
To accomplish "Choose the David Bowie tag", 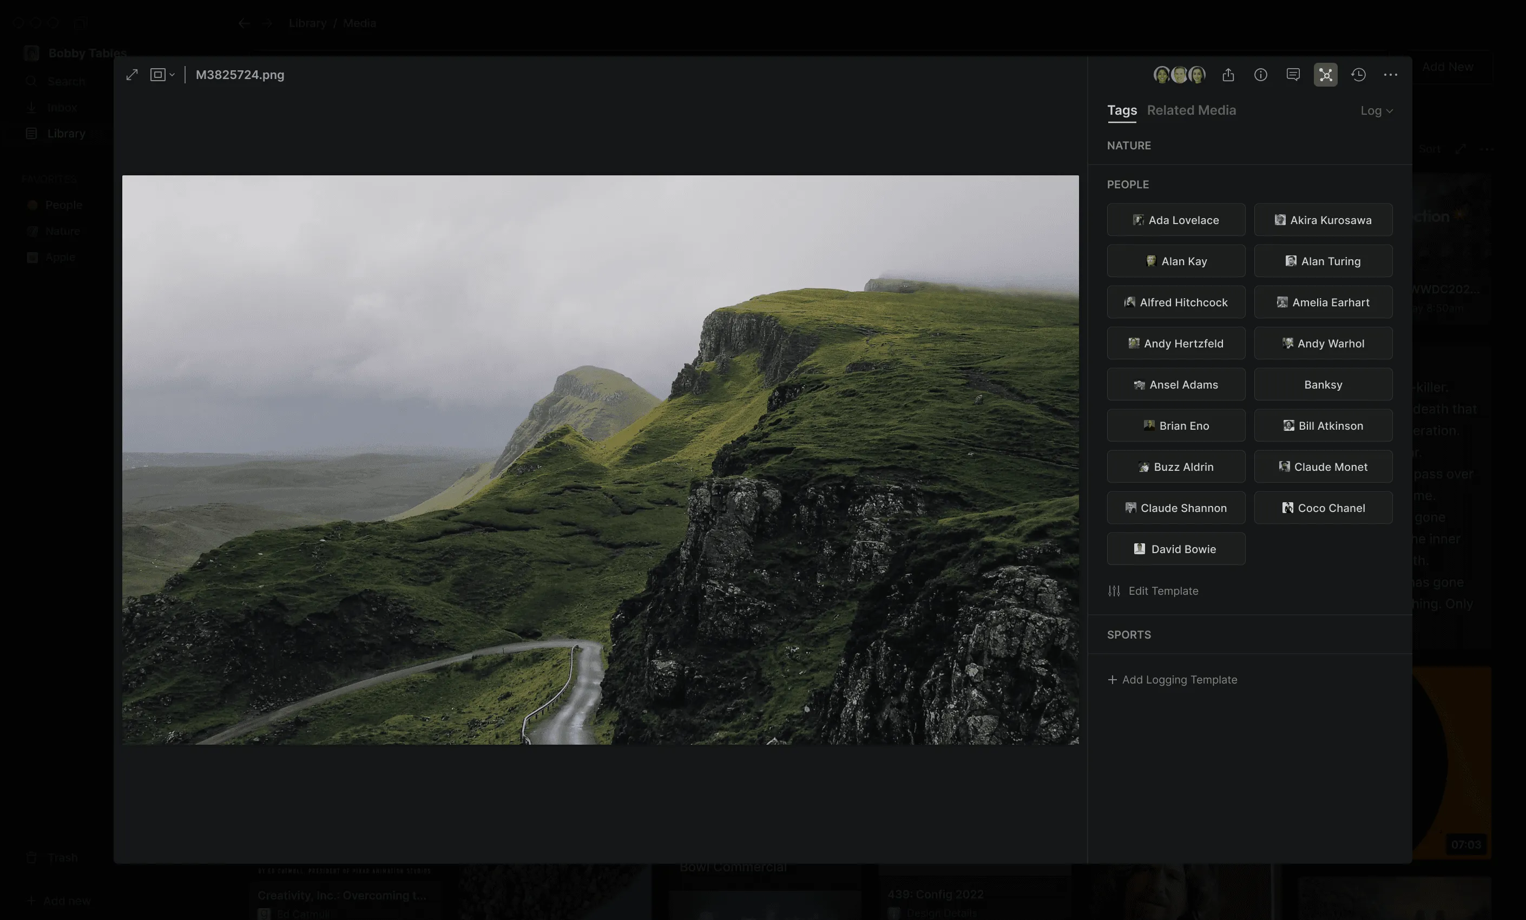I will [x=1175, y=549].
